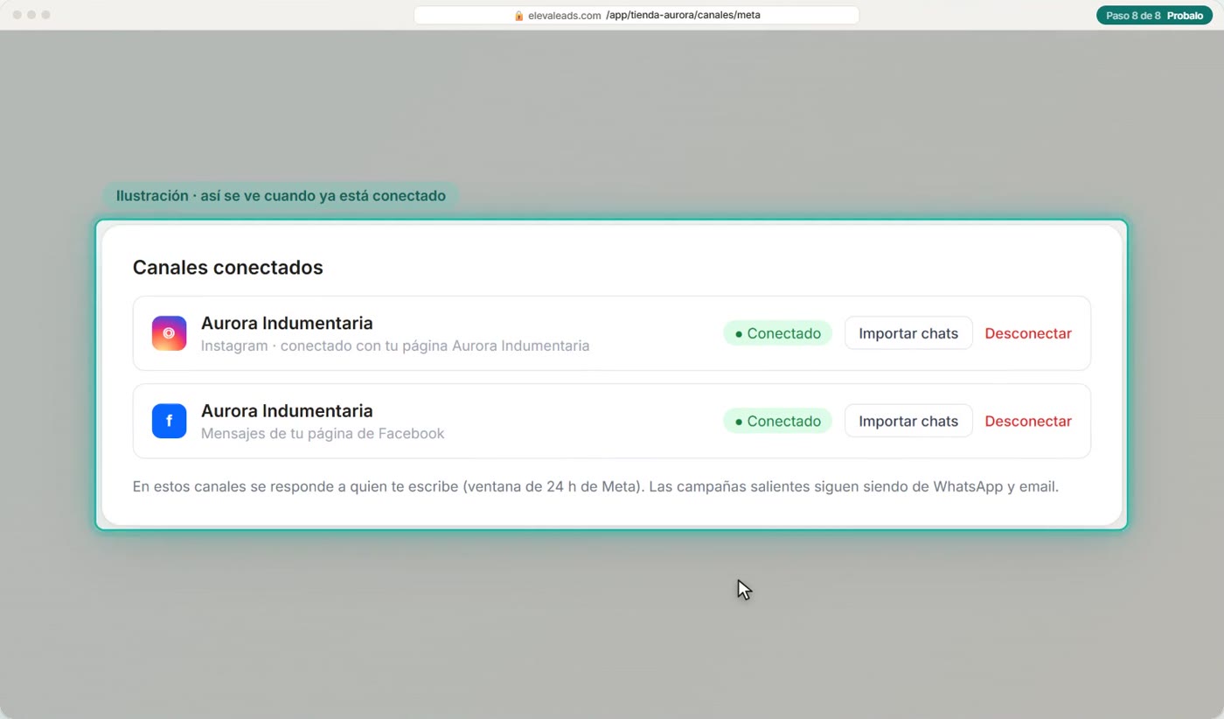Disconnect the Facebook page channel

1028,421
